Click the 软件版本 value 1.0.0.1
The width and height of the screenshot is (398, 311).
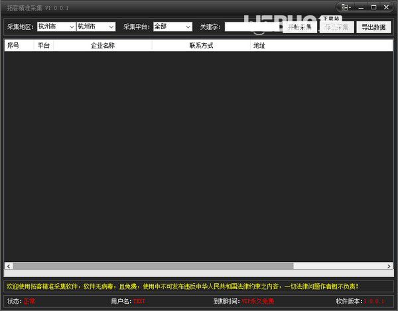374,301
